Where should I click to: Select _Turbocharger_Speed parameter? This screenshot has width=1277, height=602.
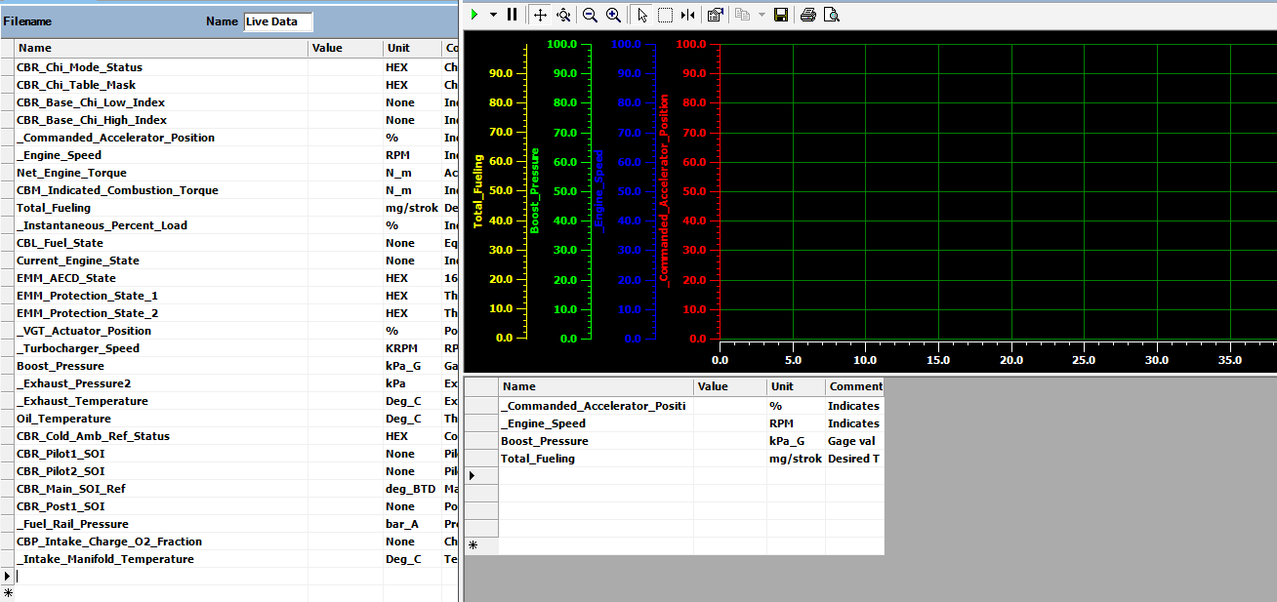coord(78,348)
